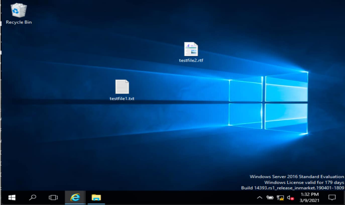
Task: Select the testfile1.txt text file icon
Action: tap(122, 87)
